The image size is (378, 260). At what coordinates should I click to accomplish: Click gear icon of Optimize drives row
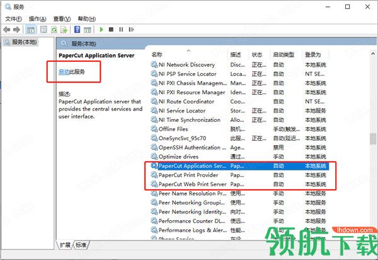tap(154, 157)
